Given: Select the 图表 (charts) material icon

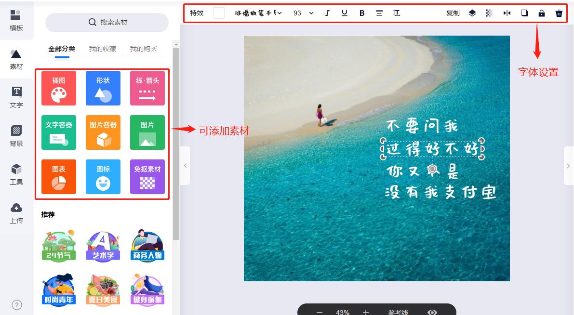Looking at the screenshot, I should (x=58, y=177).
